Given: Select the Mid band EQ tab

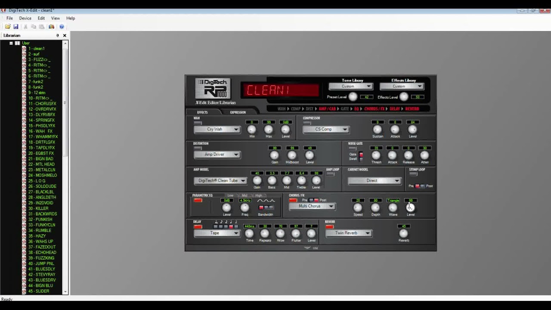Looking at the screenshot, I should coord(245,195).
